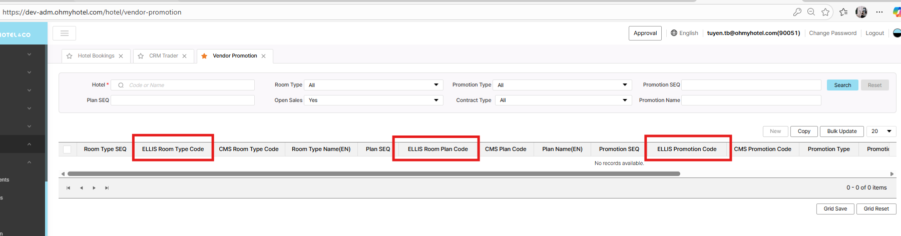Open browser favorites list icon
Viewport: 901px width, 236px height.
click(x=843, y=12)
